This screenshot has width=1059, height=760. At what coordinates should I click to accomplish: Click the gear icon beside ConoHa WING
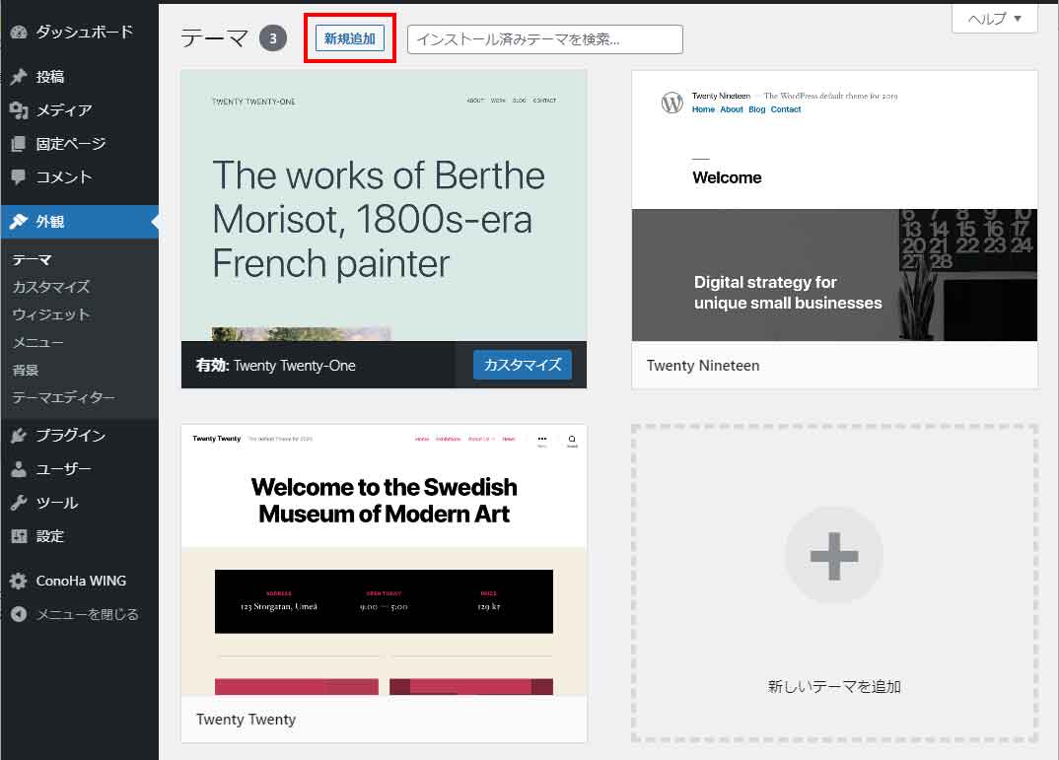(x=19, y=581)
